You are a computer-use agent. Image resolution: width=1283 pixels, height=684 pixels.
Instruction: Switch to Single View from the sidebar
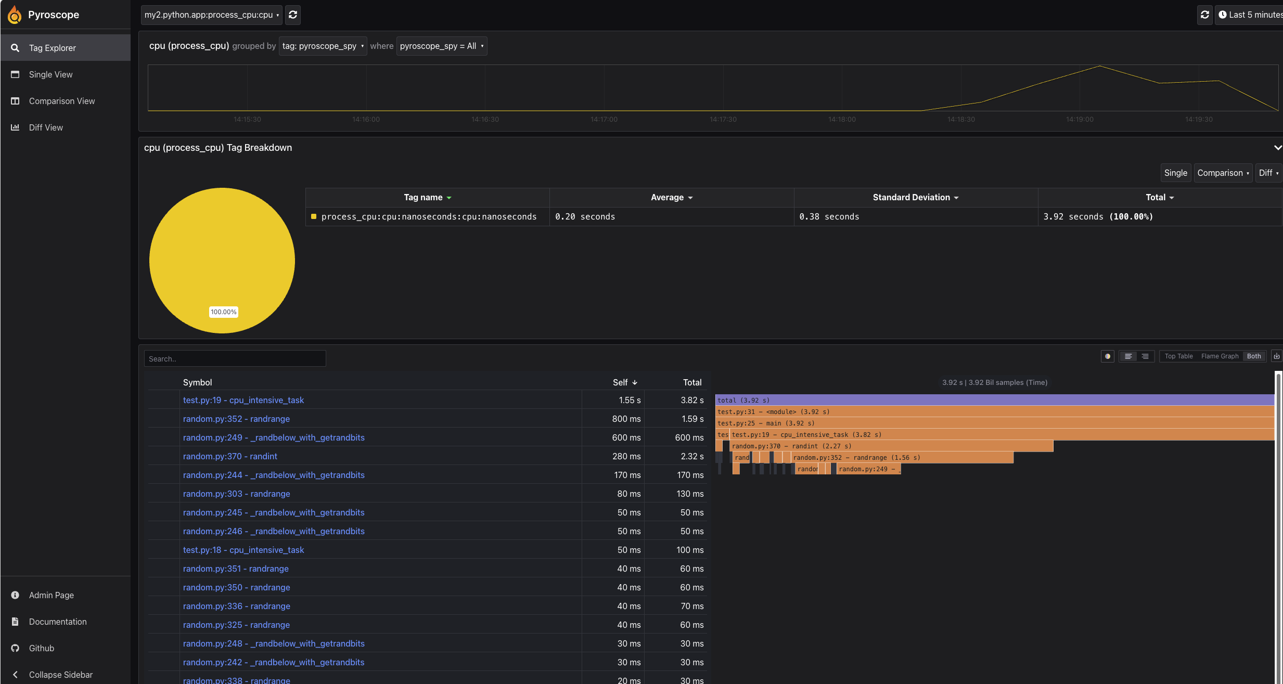50,74
